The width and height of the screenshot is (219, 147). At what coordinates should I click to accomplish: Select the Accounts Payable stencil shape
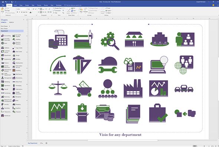[x=17, y=36]
